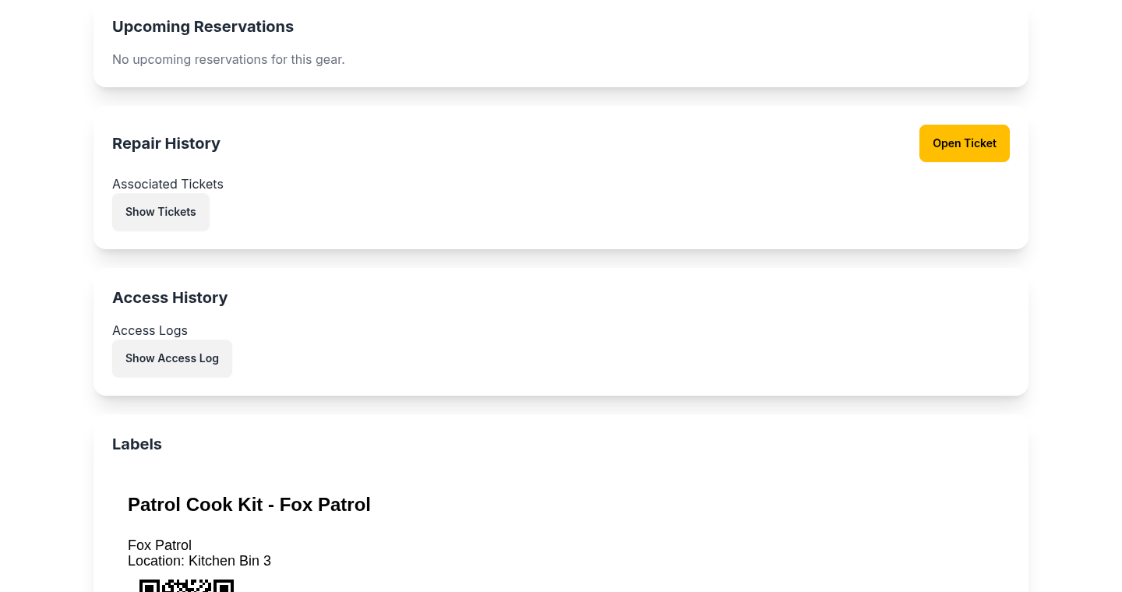Click the 'Patrol Cook Kit - Fox Patrol' title

click(249, 505)
